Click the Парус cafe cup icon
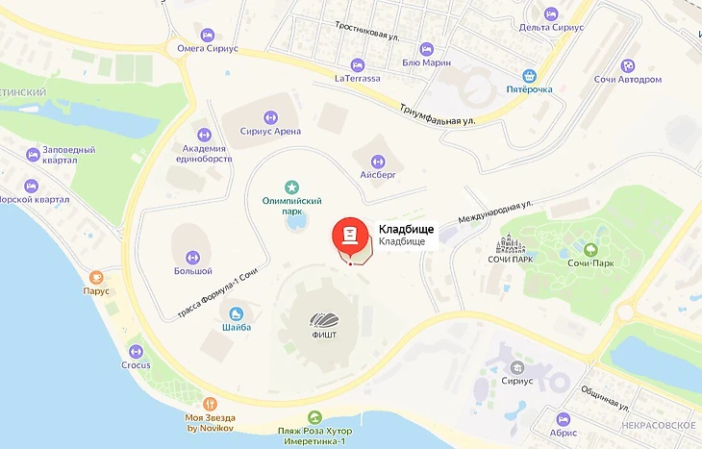The image size is (702, 449). (x=96, y=278)
